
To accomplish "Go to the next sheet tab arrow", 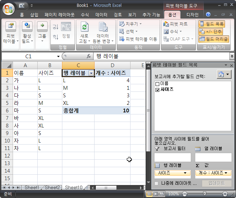I will pyautogui.click(x=14, y=188).
